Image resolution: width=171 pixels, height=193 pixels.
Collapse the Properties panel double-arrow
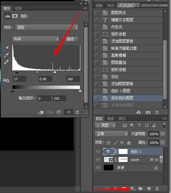(x=81, y=4)
